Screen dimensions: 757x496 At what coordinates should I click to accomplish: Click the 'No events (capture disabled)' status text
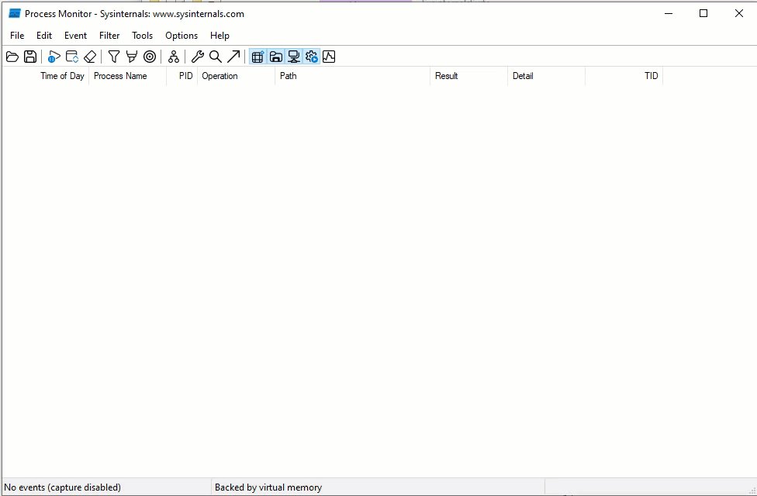(62, 487)
